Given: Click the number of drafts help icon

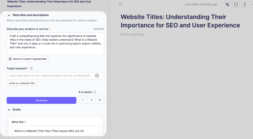Looking at the screenshot, I should 95,92.
